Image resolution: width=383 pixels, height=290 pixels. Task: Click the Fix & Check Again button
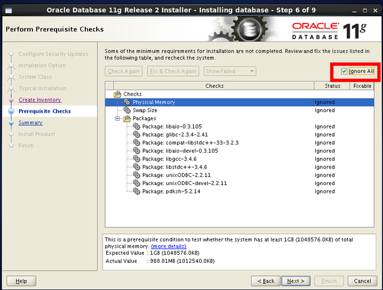[173, 71]
